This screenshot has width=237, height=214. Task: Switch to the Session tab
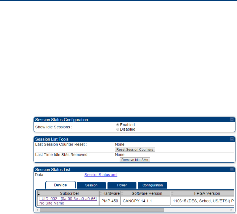91,185
